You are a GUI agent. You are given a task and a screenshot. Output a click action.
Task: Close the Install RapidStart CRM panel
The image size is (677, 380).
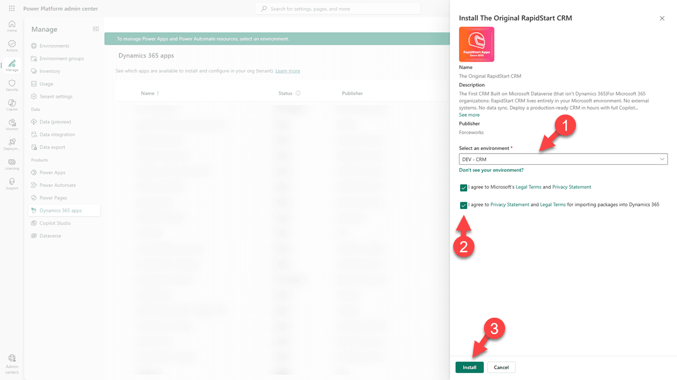[x=662, y=18]
